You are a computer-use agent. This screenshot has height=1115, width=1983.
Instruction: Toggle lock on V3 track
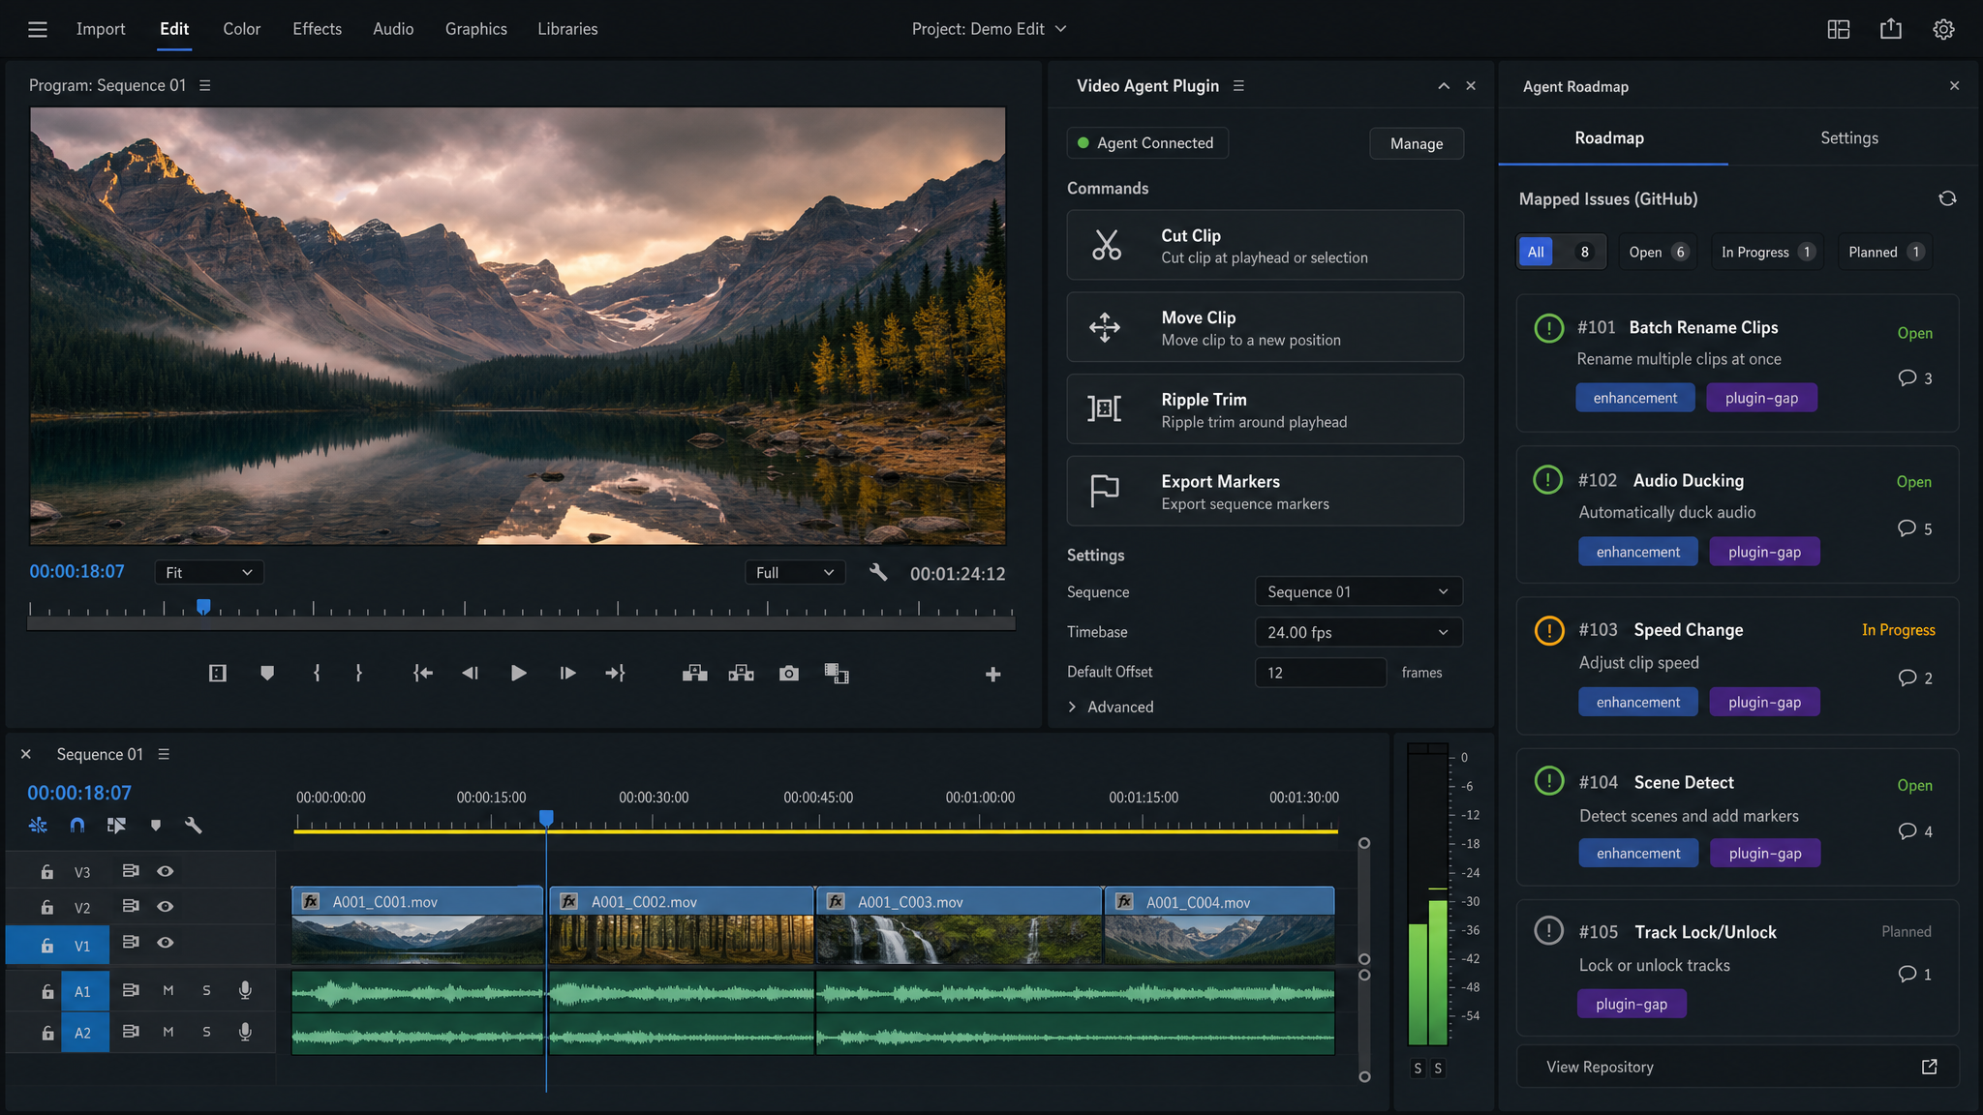point(46,872)
